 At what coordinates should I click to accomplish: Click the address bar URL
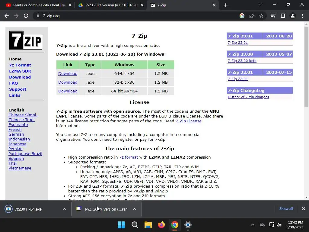(x=51, y=16)
